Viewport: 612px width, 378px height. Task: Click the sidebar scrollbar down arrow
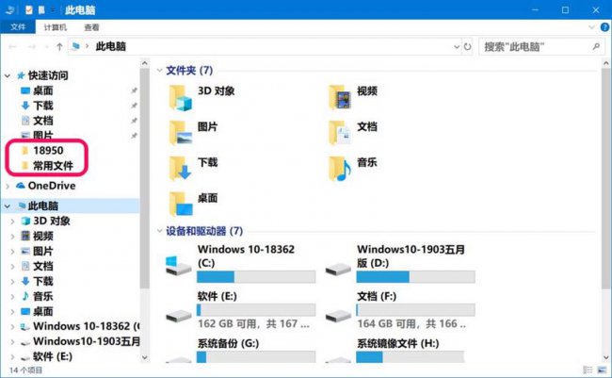(x=144, y=357)
